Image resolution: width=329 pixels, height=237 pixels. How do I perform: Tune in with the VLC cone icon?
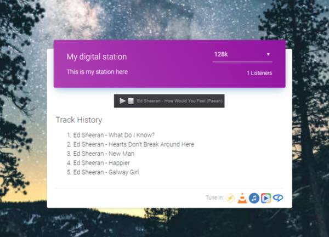pyautogui.click(x=242, y=198)
